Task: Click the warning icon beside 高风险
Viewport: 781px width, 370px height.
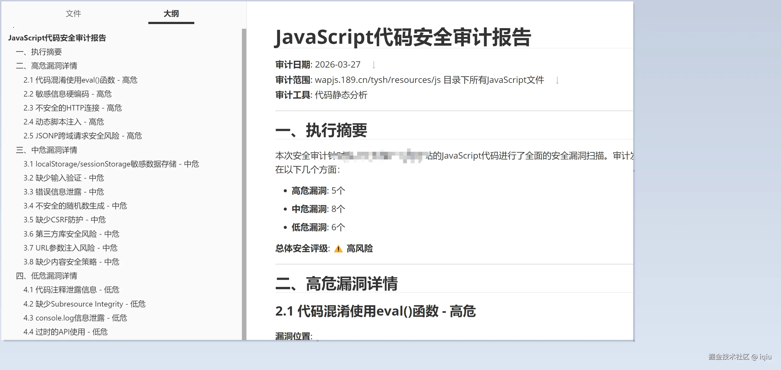Action: (338, 249)
